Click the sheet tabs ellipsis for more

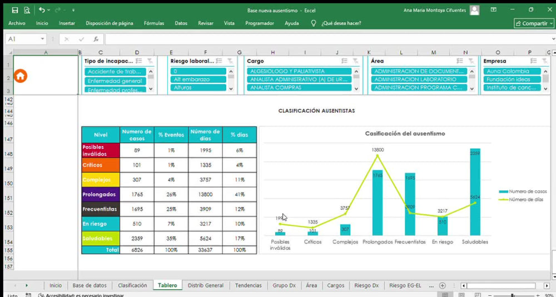(431, 285)
